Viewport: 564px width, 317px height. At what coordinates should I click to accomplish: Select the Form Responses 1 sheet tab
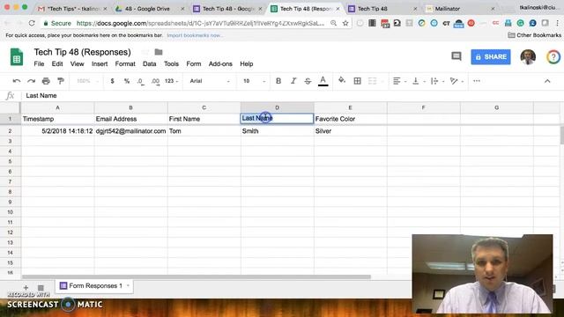(x=94, y=285)
